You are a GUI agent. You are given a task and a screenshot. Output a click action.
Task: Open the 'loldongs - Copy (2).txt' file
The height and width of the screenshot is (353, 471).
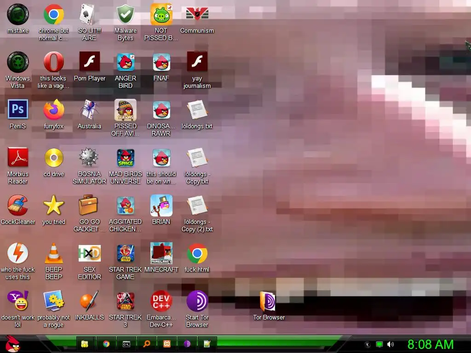pyautogui.click(x=197, y=205)
